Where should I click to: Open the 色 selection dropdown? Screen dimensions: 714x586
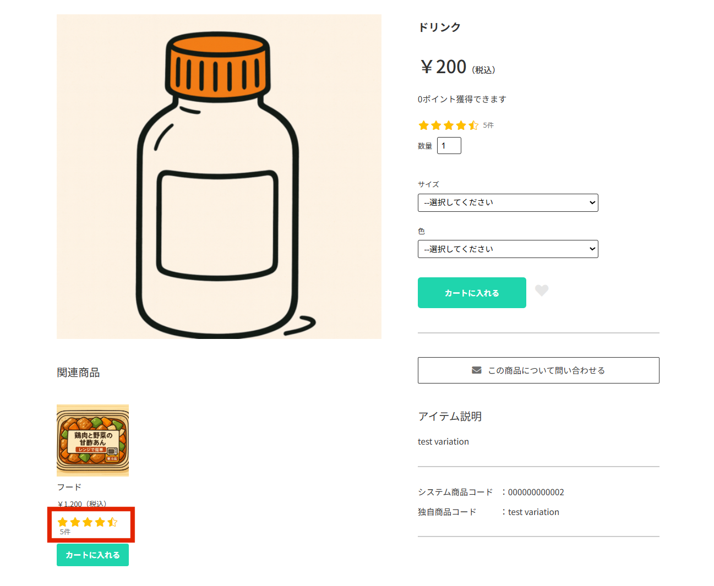click(x=508, y=249)
